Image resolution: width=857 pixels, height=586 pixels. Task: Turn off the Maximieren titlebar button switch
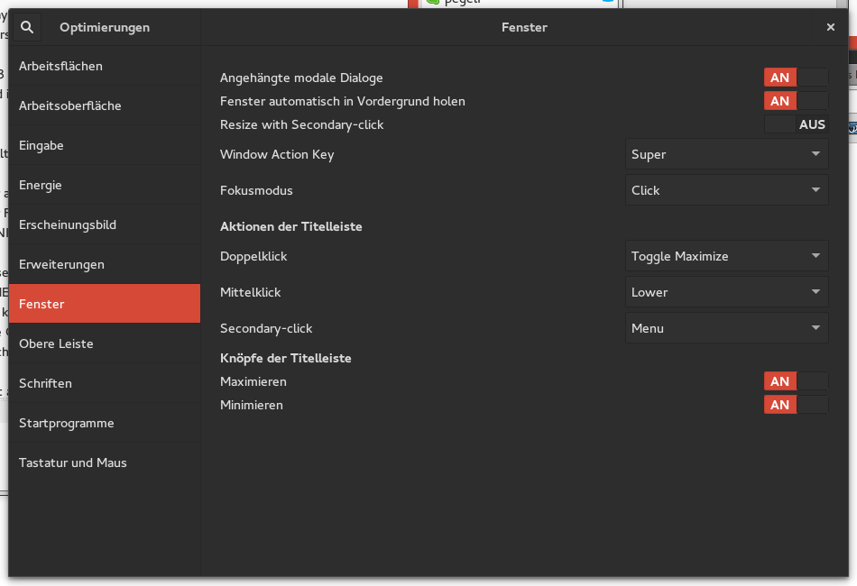tap(796, 381)
